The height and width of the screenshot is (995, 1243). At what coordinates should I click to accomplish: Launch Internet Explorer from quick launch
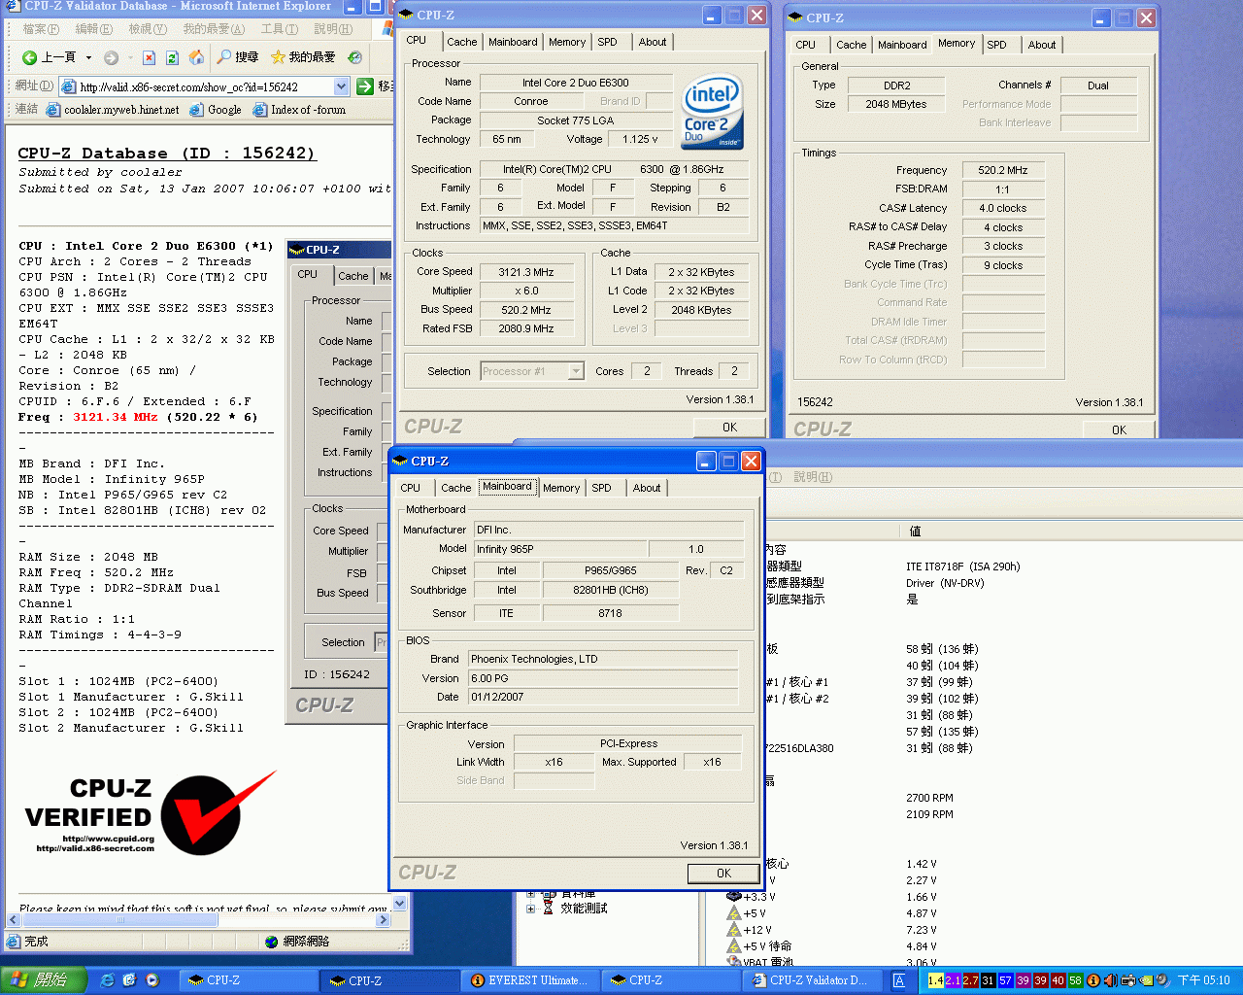pos(107,980)
